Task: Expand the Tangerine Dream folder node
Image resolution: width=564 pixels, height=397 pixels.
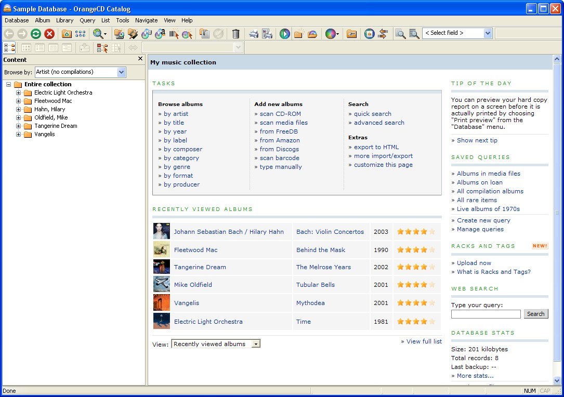Action: click(x=18, y=126)
